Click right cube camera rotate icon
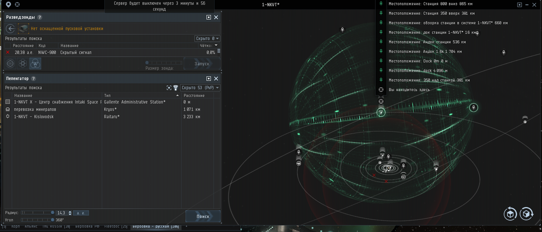Screen dimensions: 542x232 526,214
